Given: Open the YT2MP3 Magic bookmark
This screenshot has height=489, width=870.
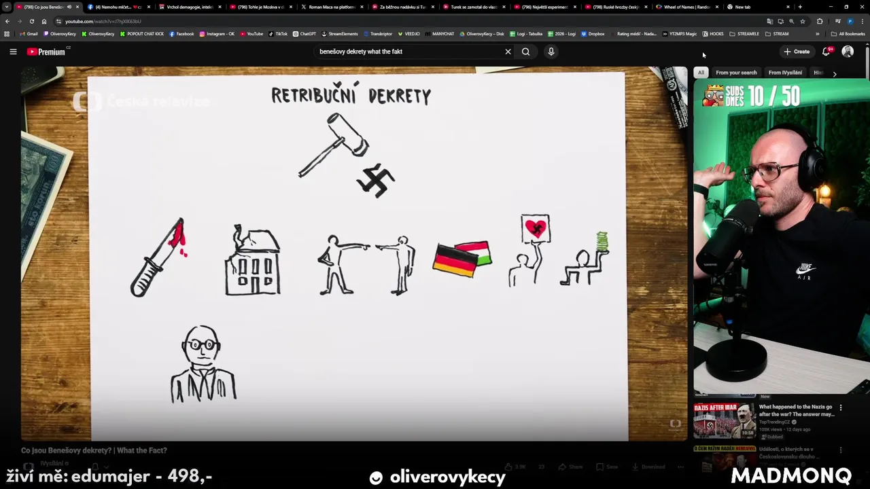Looking at the screenshot, I should point(680,33).
